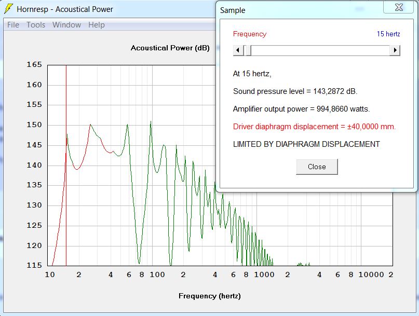Click the Close button in Sample dialog
This screenshot has width=419, height=316.
pyautogui.click(x=317, y=167)
